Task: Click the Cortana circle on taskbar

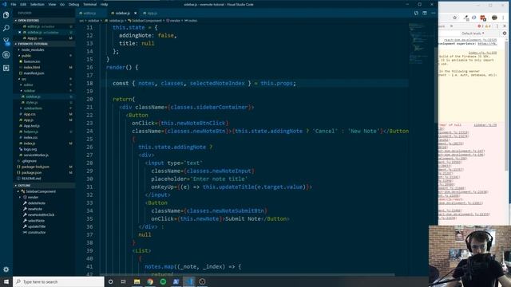Action: (x=110, y=281)
